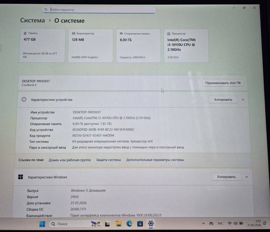The height and width of the screenshot is (232, 270).
Task: Open the 'Память' 477 GB storage card
Action: (42, 45)
